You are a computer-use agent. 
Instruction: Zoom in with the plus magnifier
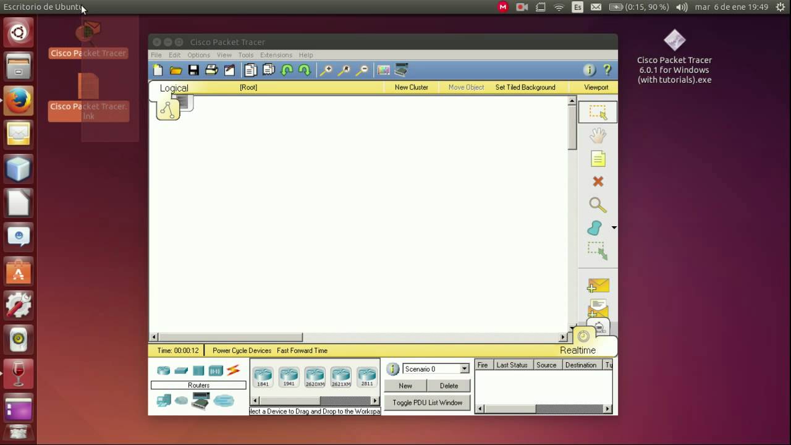pyautogui.click(x=326, y=70)
